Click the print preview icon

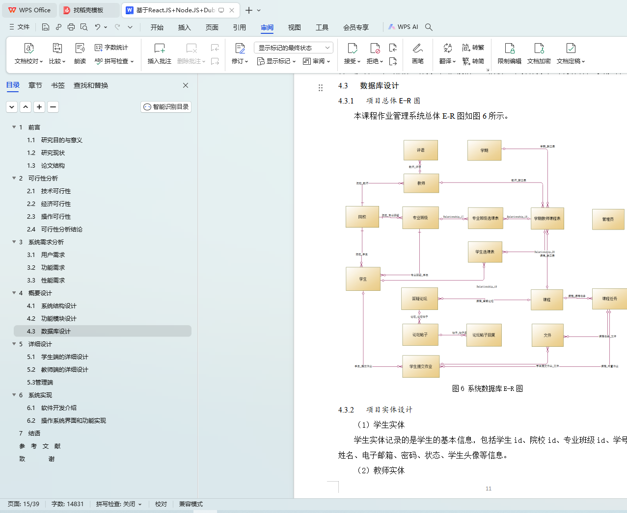tap(84, 27)
